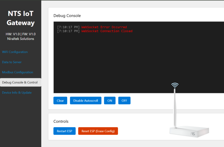Disable autoscroll in the debug console
224x147 pixels.
(86, 101)
